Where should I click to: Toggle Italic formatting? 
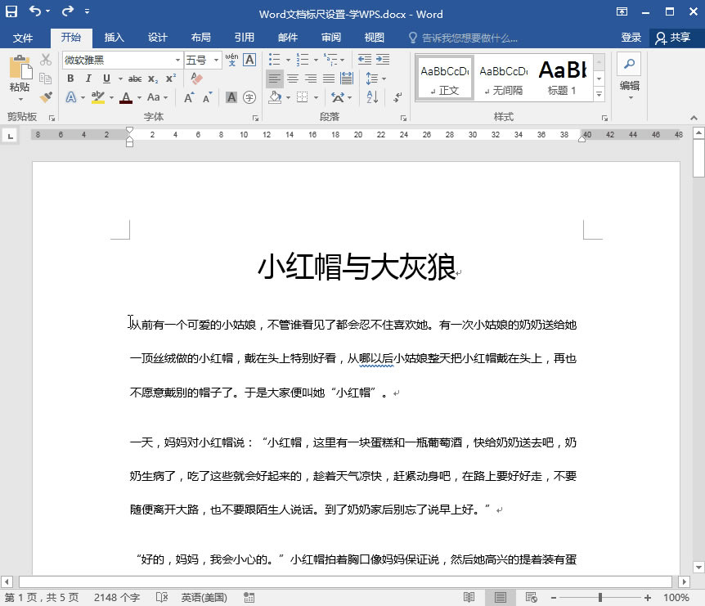pyautogui.click(x=88, y=79)
